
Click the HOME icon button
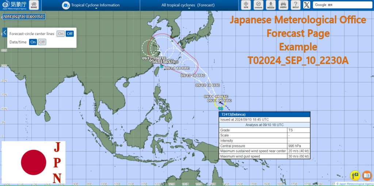34,5
